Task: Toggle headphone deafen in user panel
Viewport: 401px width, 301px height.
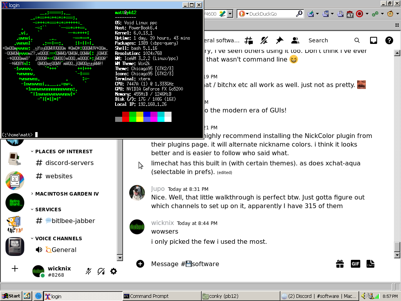Action: [101, 271]
